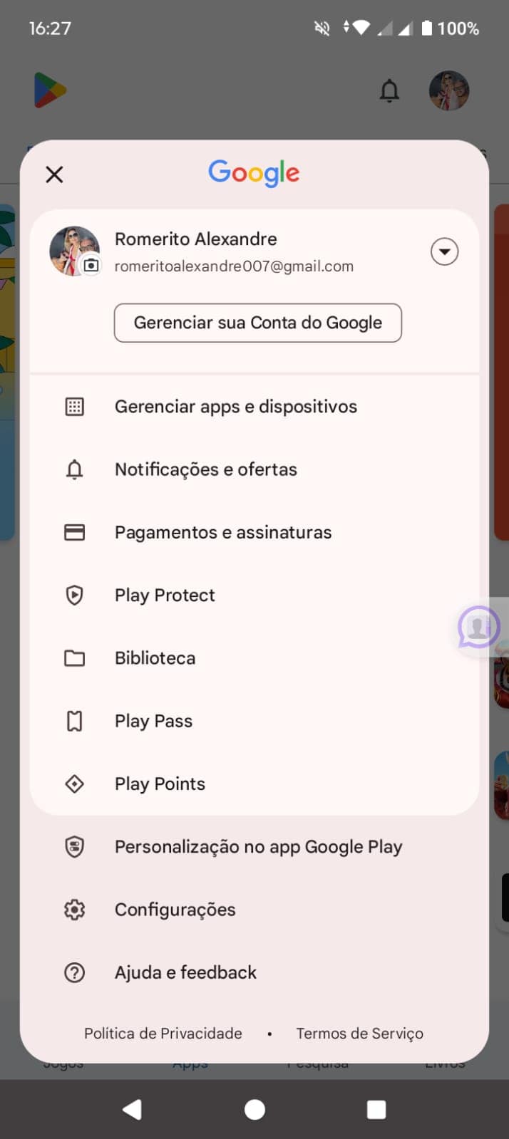This screenshot has width=509, height=1139.
Task: Open Gerenciar apps e dispositivos
Action: 236,407
